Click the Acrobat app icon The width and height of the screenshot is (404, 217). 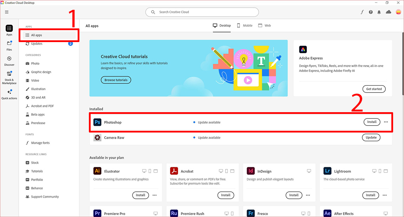click(174, 171)
